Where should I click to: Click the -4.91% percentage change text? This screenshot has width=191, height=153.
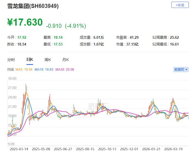click(x=75, y=26)
